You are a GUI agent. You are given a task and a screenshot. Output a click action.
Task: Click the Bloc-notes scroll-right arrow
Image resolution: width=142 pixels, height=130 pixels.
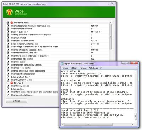point(133,124)
